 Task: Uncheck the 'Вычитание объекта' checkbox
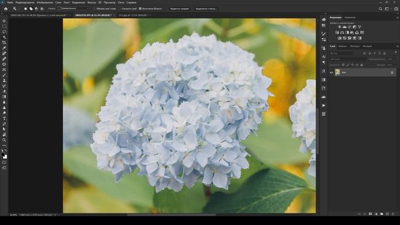tap(140, 9)
